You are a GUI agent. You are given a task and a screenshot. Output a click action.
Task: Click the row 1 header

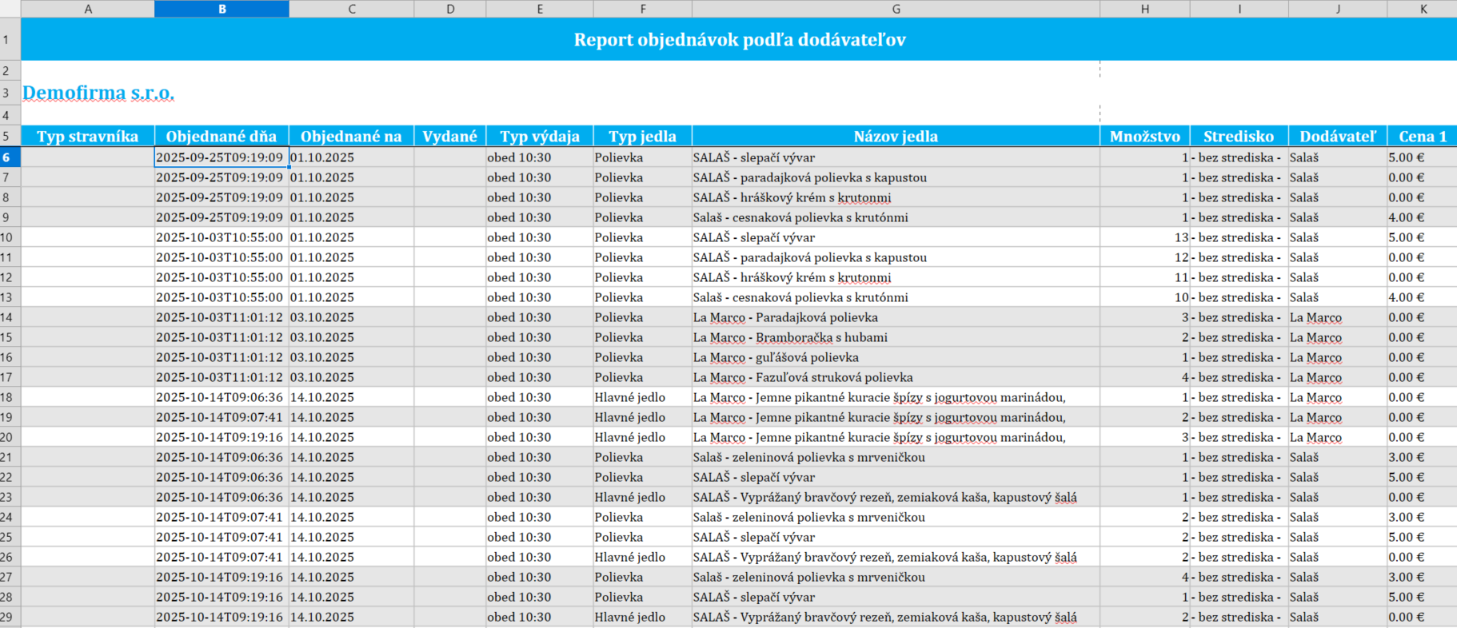[x=10, y=39]
